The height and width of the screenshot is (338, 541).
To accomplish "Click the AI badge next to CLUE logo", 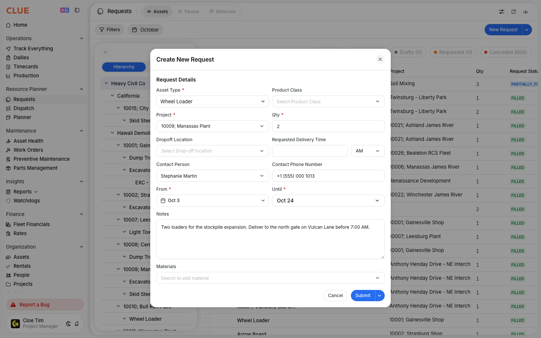I will pyautogui.click(x=65, y=11).
